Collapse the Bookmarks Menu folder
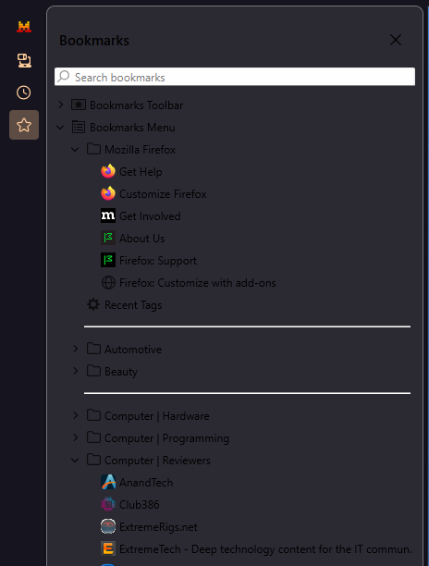Screen dimensions: 429x566 (x=61, y=127)
